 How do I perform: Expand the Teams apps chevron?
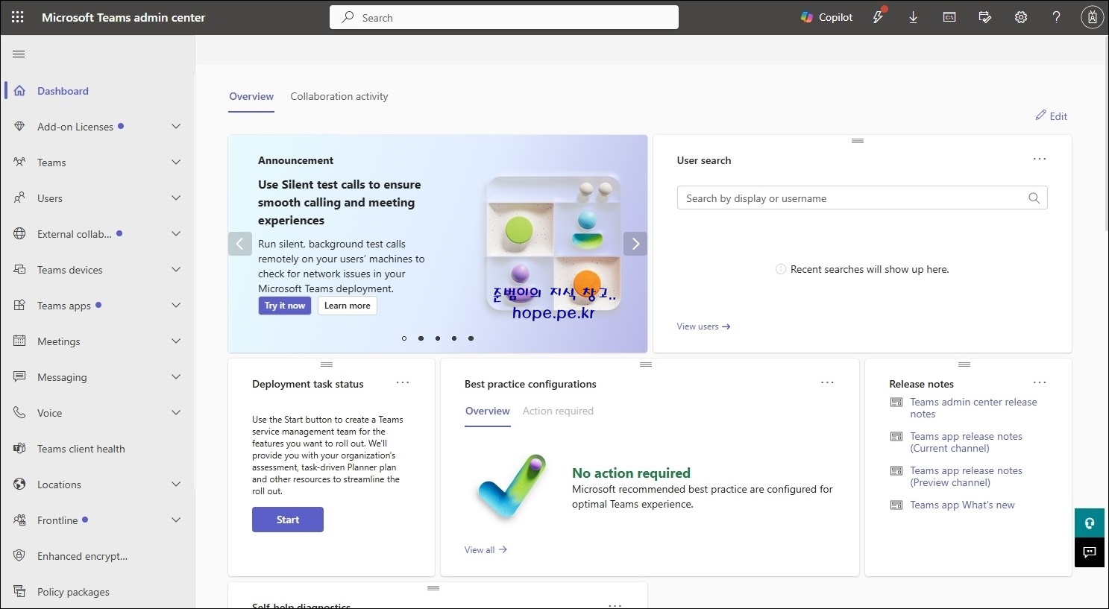[x=176, y=306]
